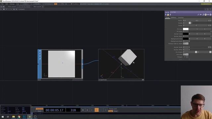This screenshot has height=119, width=212.
Task: Click the pencil comment icon in parameter header
Action: [198, 15]
